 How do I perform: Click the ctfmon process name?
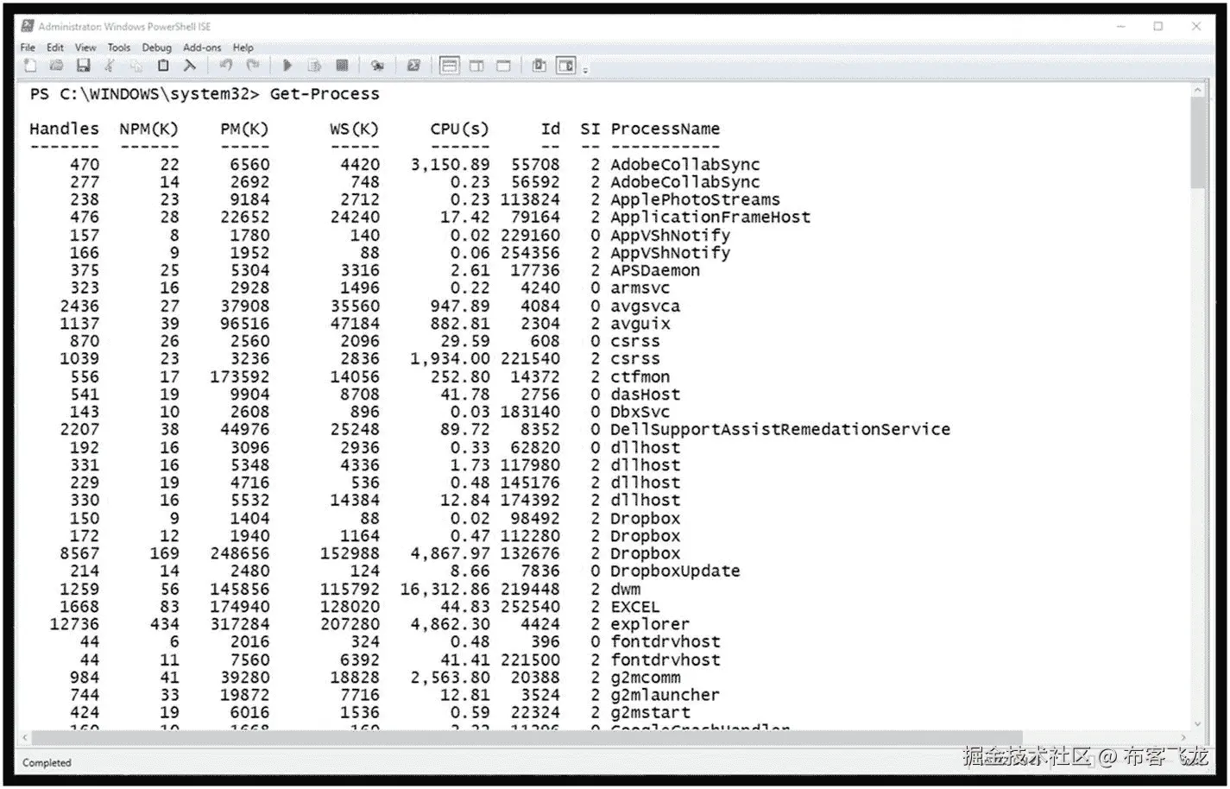pos(640,377)
